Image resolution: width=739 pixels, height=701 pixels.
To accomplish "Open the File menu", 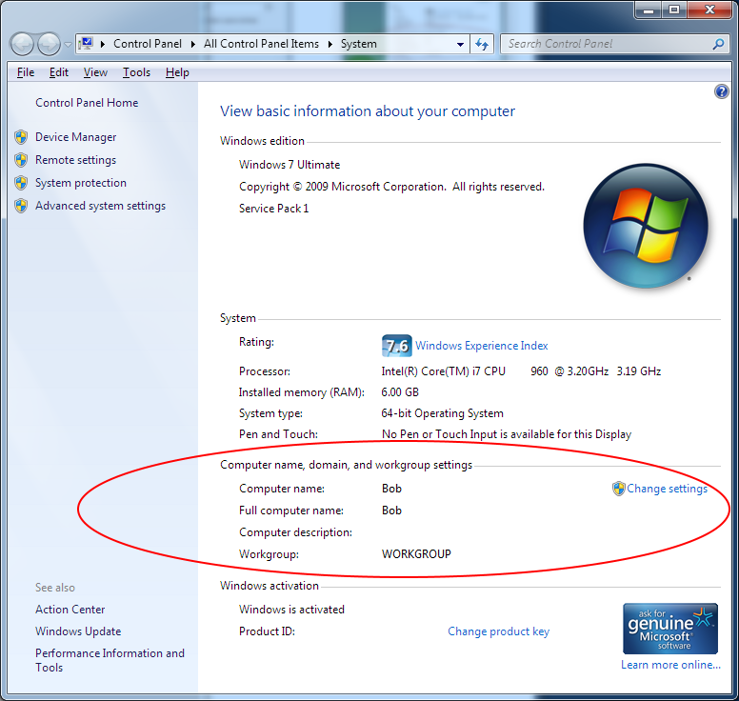I will click(x=26, y=72).
